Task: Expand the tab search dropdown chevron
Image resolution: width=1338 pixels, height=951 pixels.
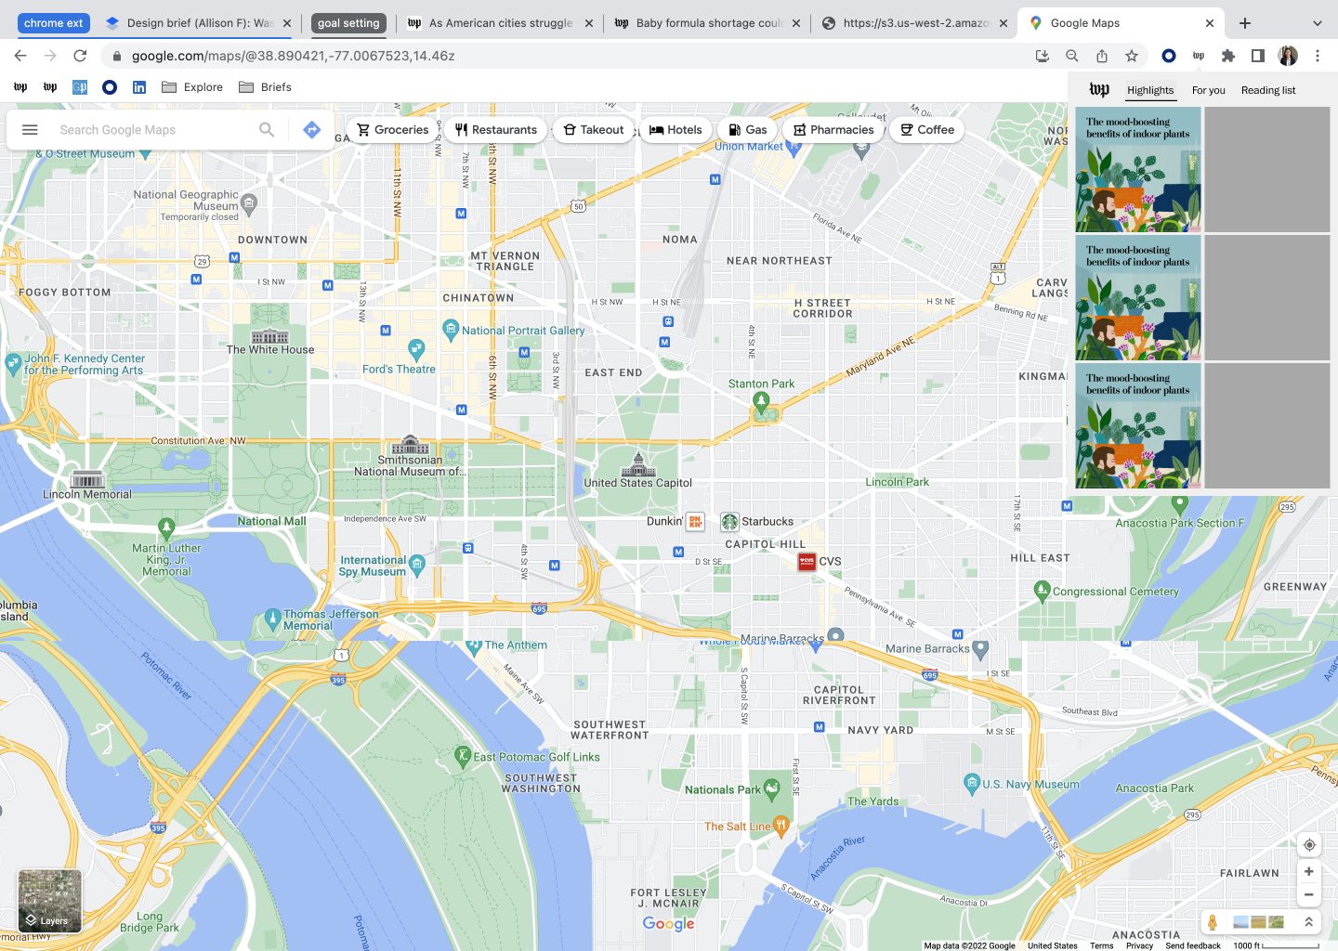Action: pyautogui.click(x=1317, y=23)
